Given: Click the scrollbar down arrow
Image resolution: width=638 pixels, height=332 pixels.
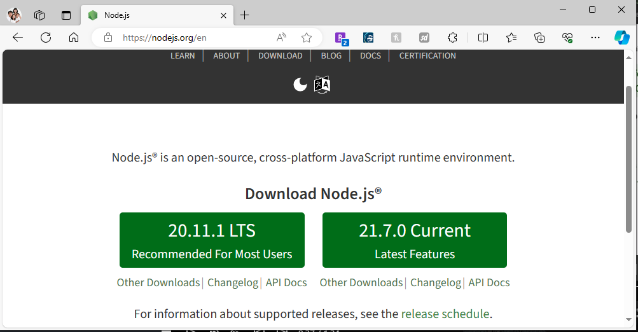Looking at the screenshot, I should (x=628, y=320).
